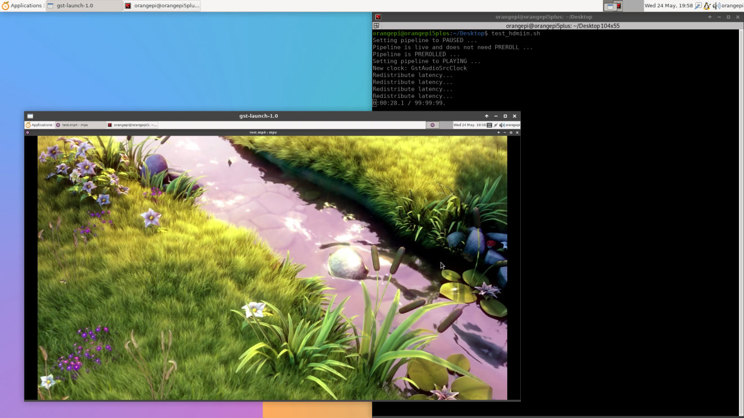The image size is (744, 418).
Task: Shade the gst-launch-1.0 window with the up arrow
Action: pos(486,116)
